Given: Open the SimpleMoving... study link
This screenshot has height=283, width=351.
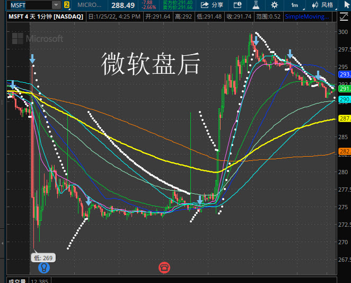Looking at the screenshot, I should (307, 16).
